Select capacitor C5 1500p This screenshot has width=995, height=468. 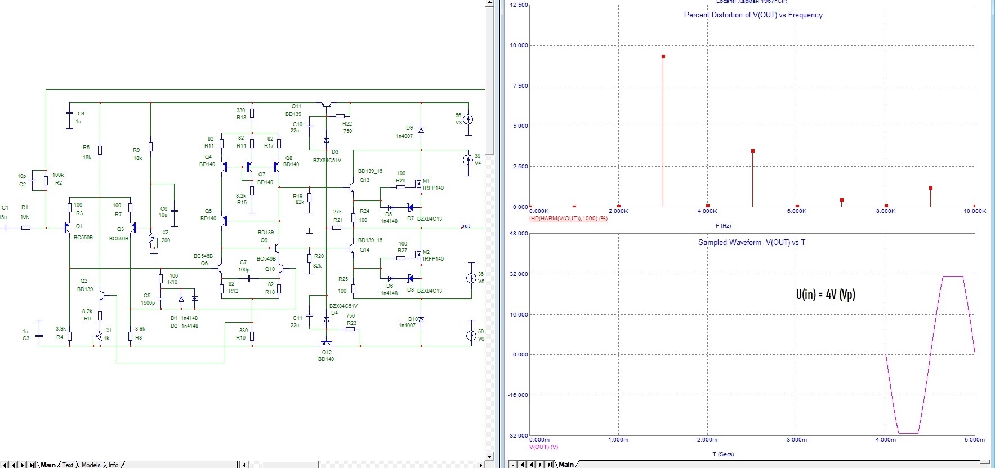(x=161, y=300)
